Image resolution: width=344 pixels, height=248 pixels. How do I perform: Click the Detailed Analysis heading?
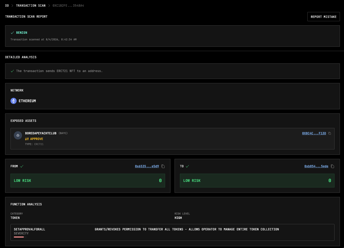[x=21, y=57]
